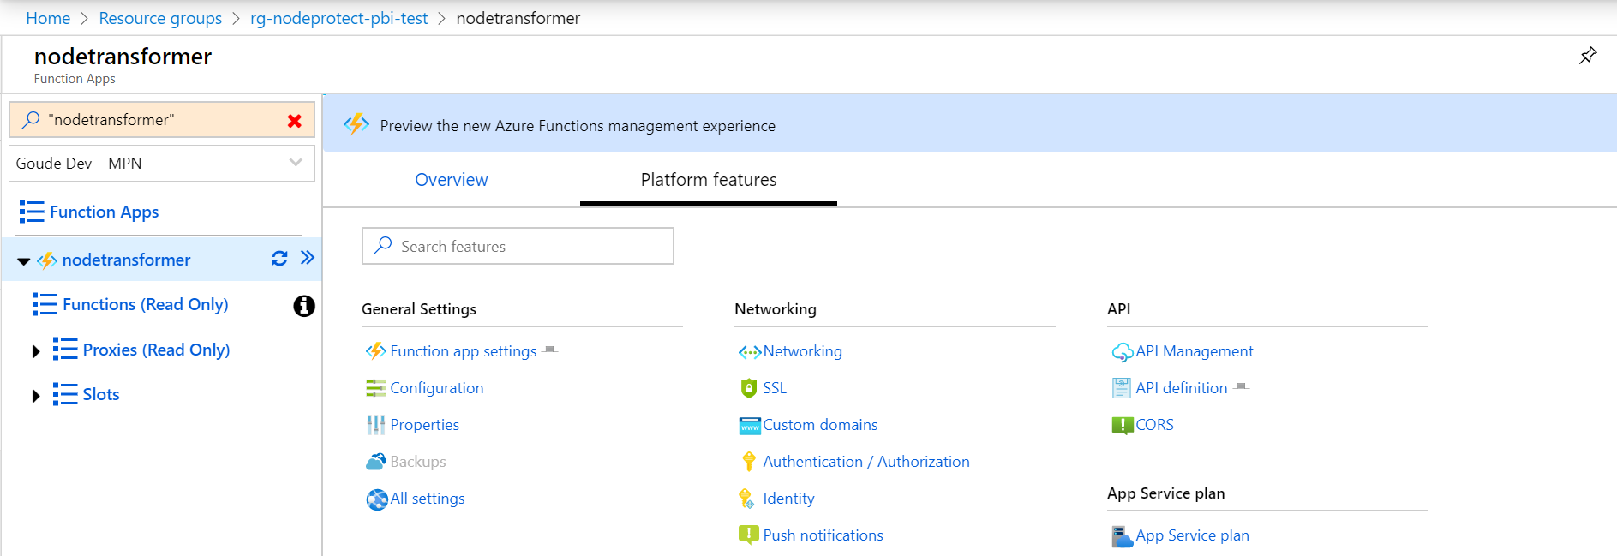The image size is (1617, 556).
Task: Go to Home in the breadcrumb
Action: coord(48,18)
